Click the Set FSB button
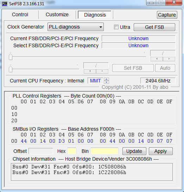This screenshot has height=192, width=184. (x=133, y=68)
